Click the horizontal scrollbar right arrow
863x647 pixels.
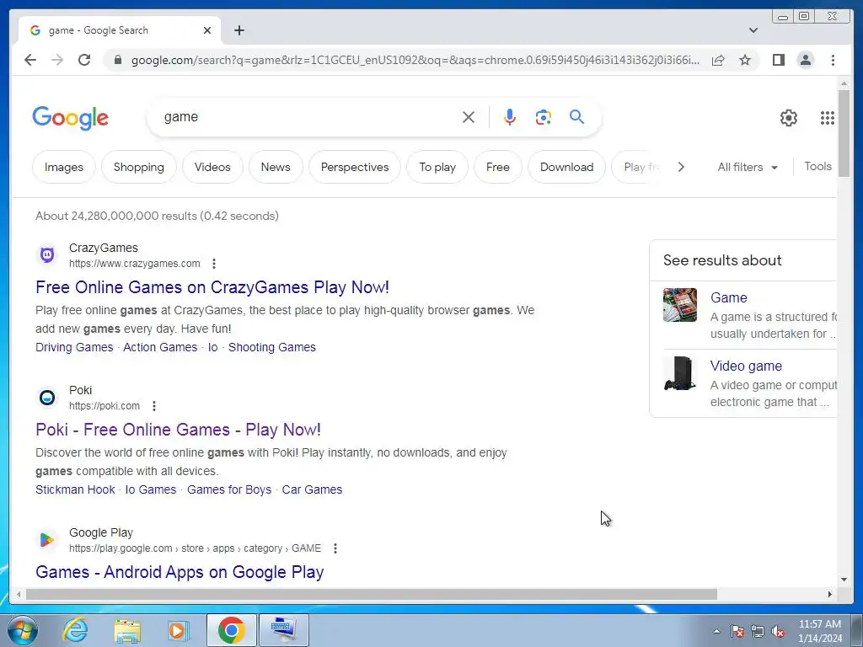(x=830, y=594)
